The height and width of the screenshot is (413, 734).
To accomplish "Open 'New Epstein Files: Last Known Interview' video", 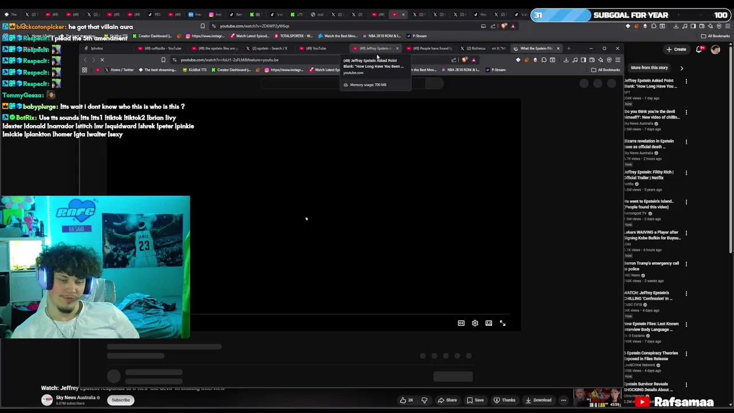I will click(x=651, y=326).
